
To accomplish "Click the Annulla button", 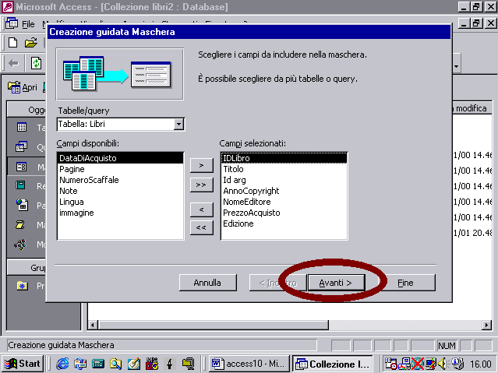I will (208, 283).
